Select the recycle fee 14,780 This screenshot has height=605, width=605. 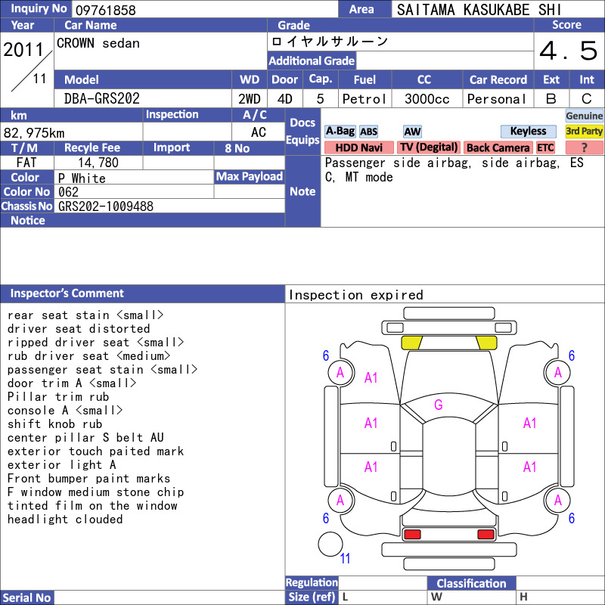(x=98, y=163)
